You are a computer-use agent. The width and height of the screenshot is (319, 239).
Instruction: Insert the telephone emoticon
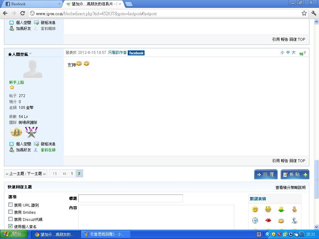294,221
